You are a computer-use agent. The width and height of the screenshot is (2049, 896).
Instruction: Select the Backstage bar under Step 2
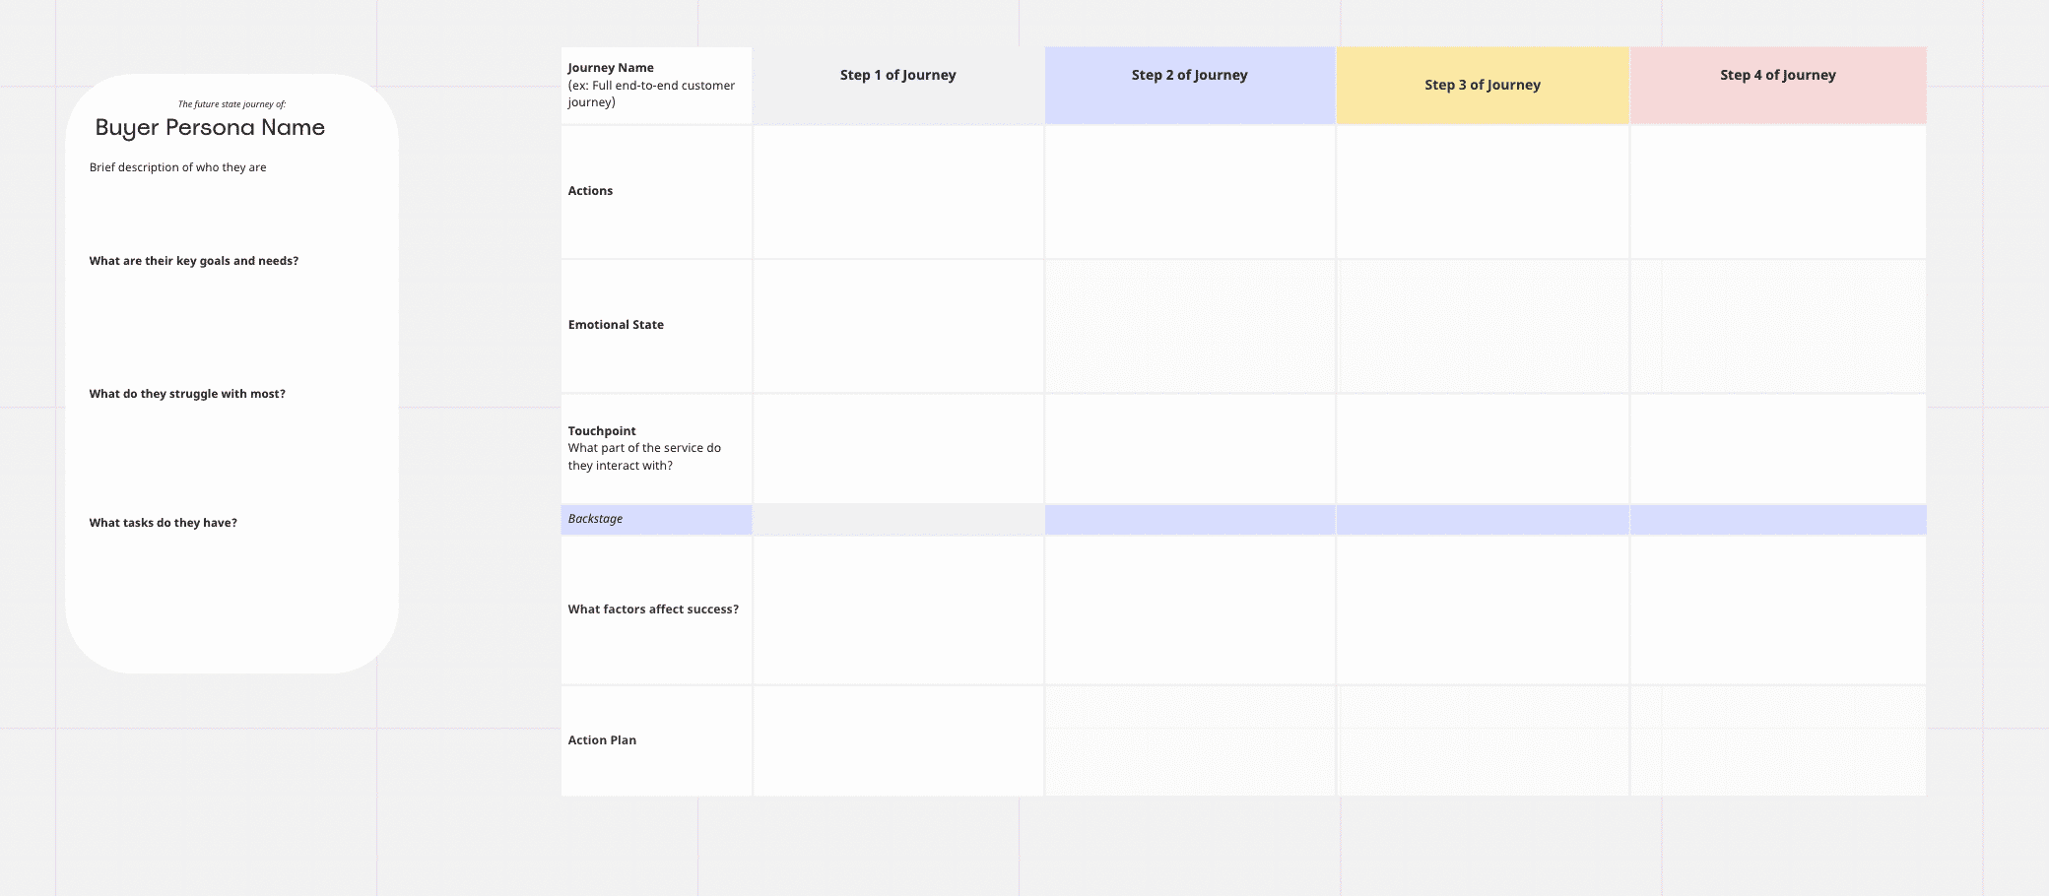pyautogui.click(x=1189, y=520)
